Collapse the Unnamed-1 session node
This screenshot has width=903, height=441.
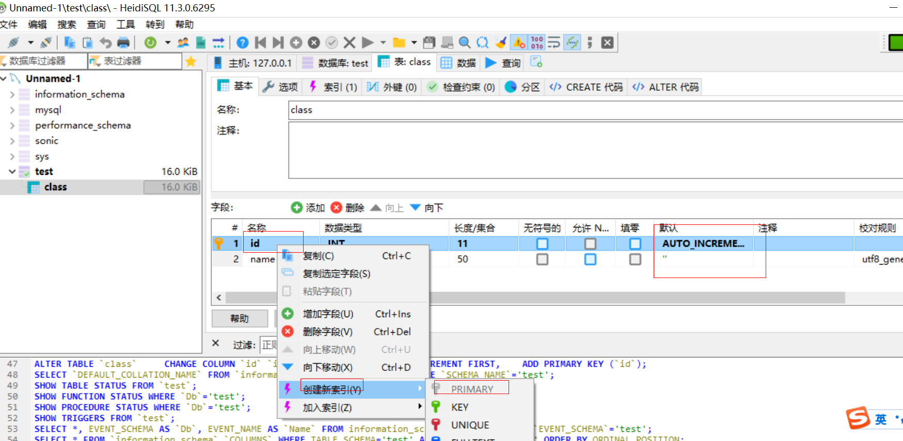(4, 78)
